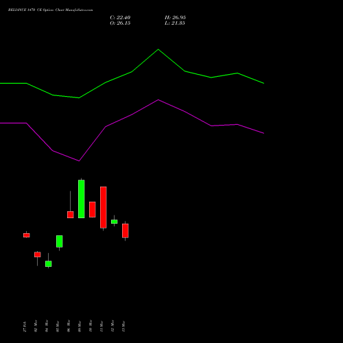Screen dimensions: 343x343
Task: Select the 09 Mar date label
Action: 80,326
